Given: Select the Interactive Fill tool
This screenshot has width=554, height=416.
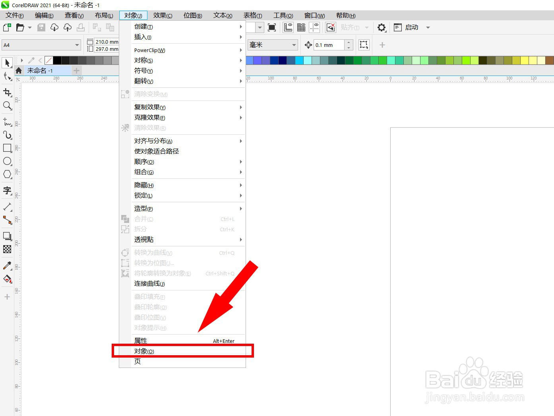Looking at the screenshot, I should [7, 279].
